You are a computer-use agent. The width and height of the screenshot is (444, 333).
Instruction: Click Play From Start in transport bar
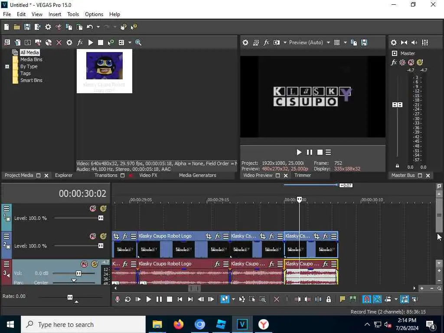point(138,299)
